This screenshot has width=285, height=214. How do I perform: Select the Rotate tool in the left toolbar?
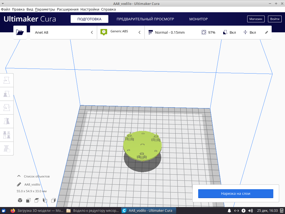tap(7, 108)
